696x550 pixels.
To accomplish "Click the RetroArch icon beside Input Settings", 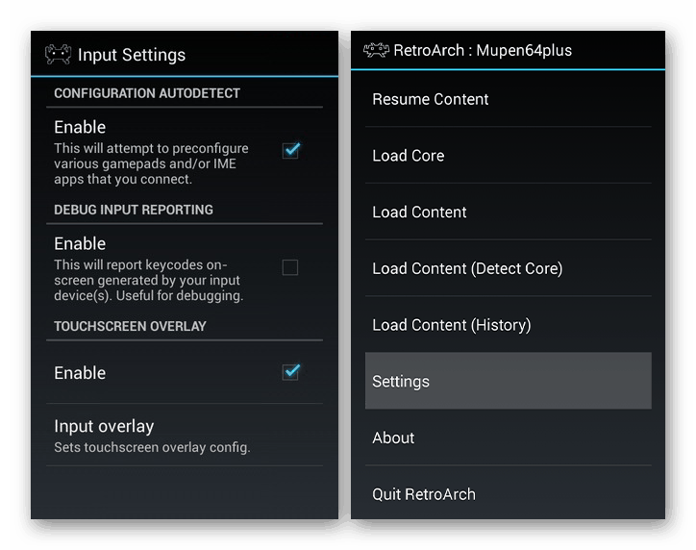I will [x=59, y=55].
